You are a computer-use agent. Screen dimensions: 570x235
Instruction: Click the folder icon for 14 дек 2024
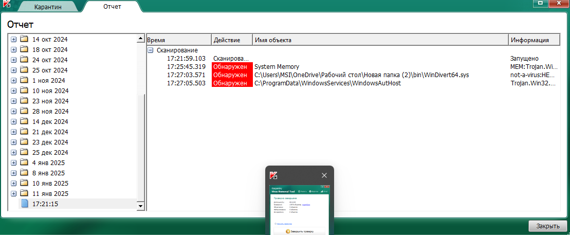(x=24, y=121)
